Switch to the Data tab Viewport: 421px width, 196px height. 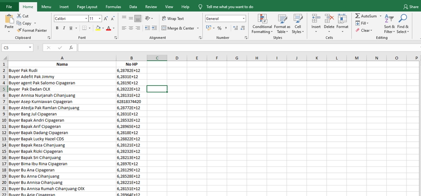[x=133, y=7]
